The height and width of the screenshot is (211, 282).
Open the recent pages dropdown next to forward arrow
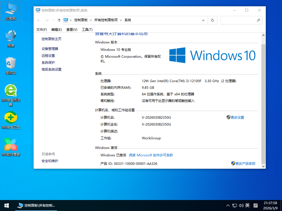tap(53, 20)
